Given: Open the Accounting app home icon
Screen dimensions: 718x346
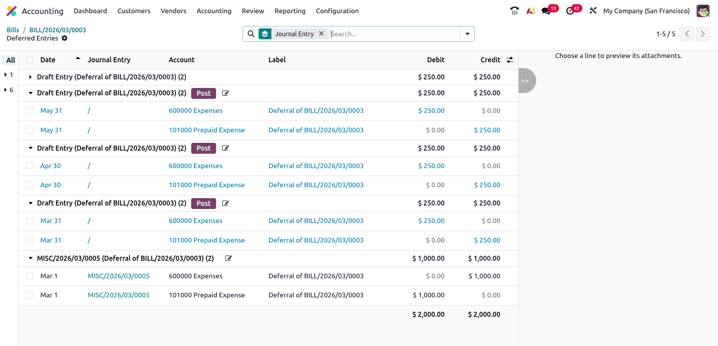Looking at the screenshot, I should pyautogui.click(x=12, y=11).
